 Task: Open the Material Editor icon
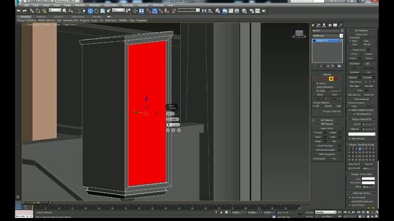[x=244, y=11]
